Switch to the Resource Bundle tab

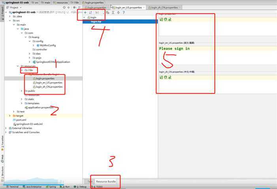click(106, 182)
